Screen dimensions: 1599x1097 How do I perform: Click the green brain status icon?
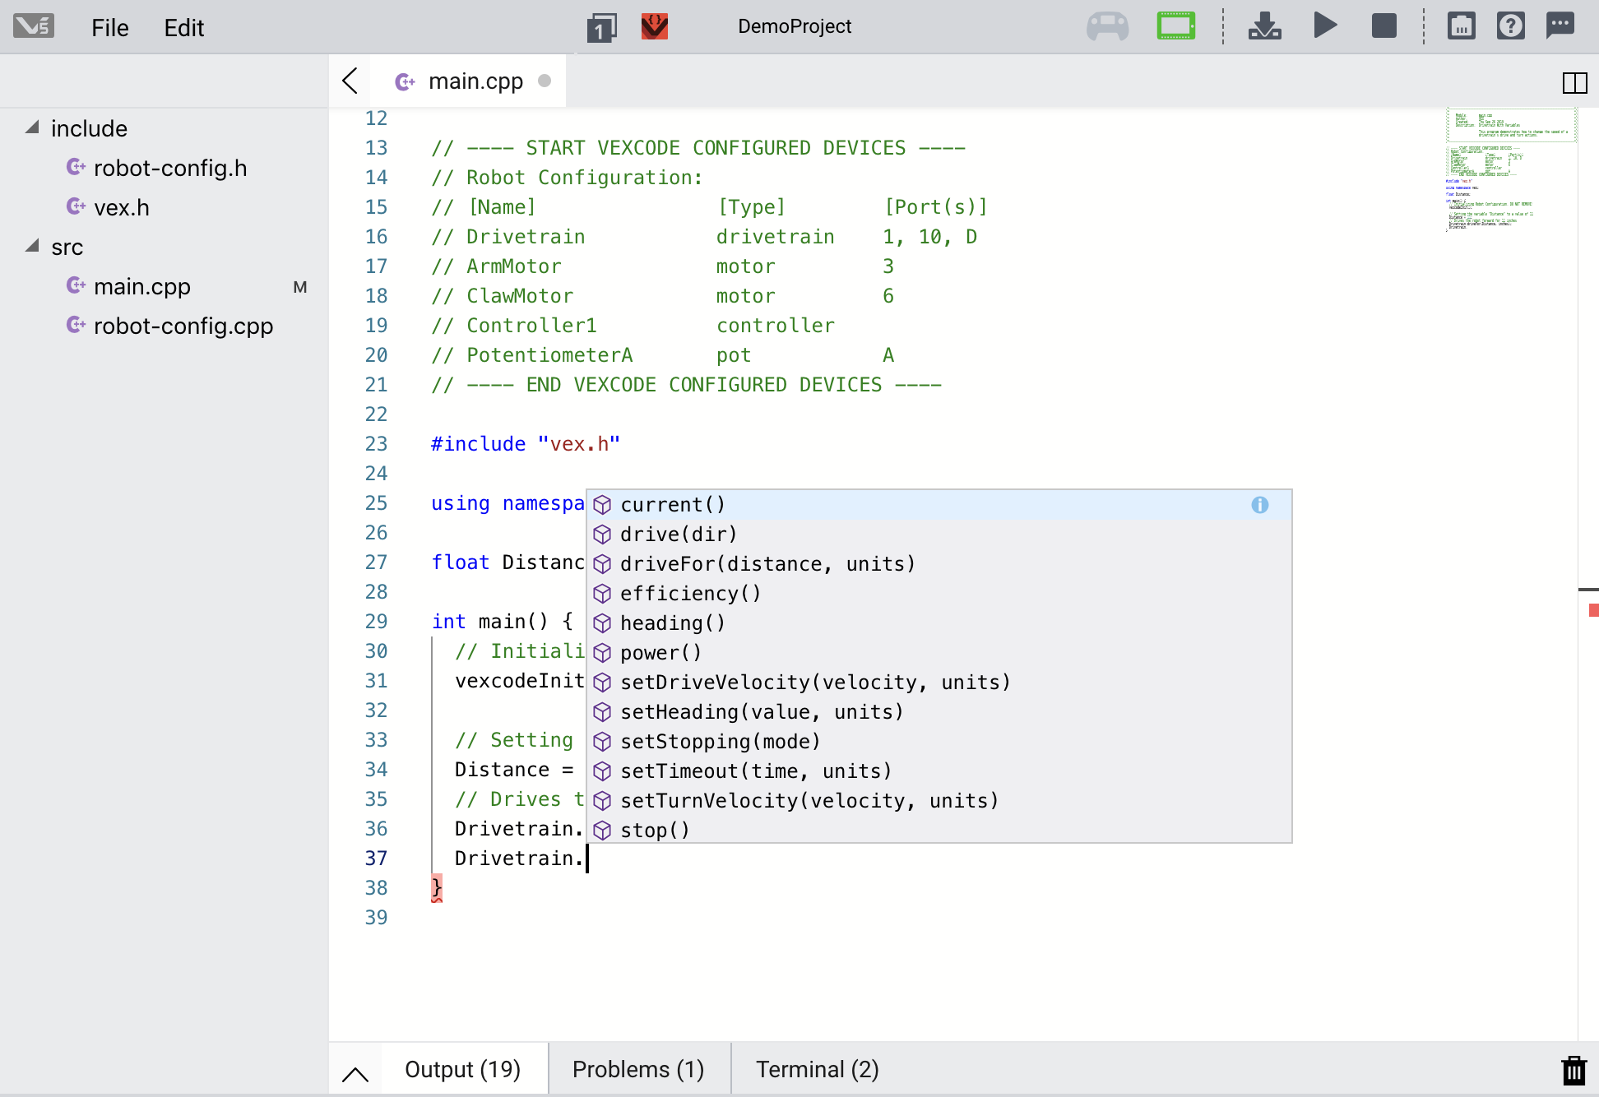(1175, 26)
